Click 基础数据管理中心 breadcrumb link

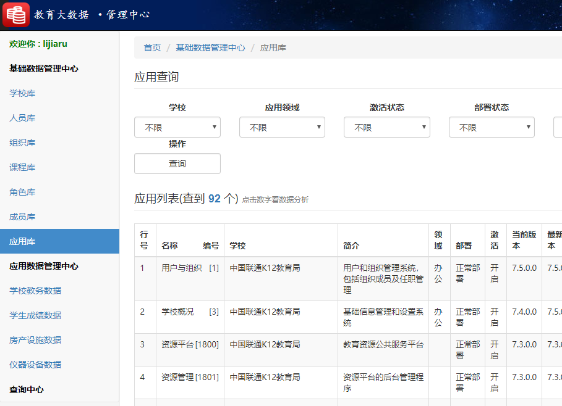click(209, 47)
